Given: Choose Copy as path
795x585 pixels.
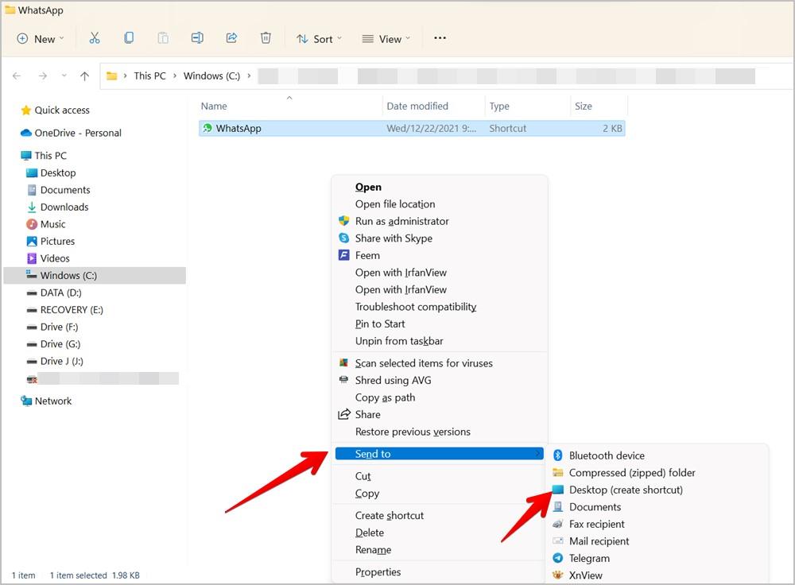Looking at the screenshot, I should click(385, 397).
